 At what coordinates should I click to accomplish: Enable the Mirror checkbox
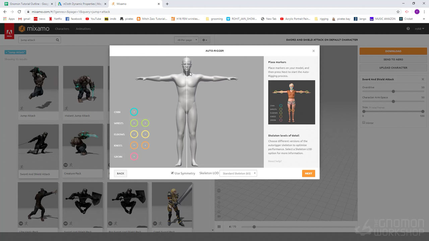tap(364, 123)
